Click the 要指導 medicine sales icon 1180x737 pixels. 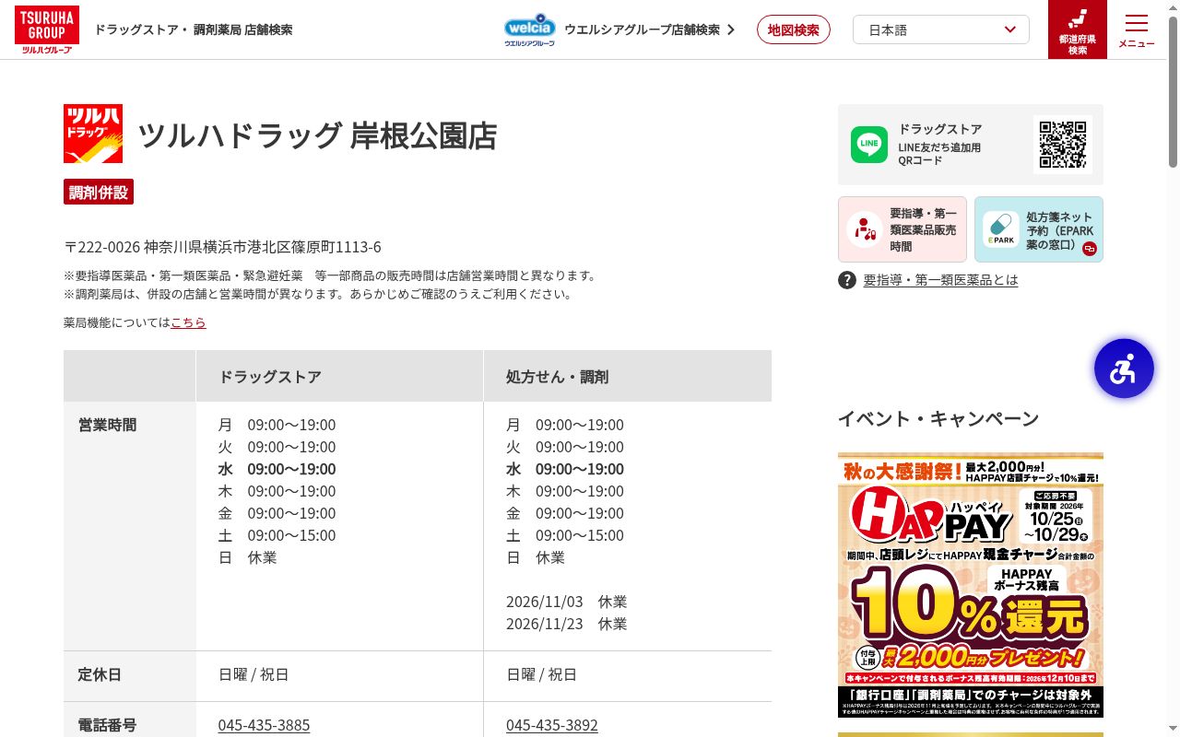point(864,229)
